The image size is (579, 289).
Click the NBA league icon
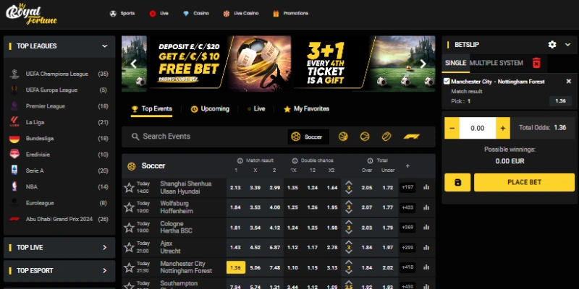pyautogui.click(x=14, y=186)
